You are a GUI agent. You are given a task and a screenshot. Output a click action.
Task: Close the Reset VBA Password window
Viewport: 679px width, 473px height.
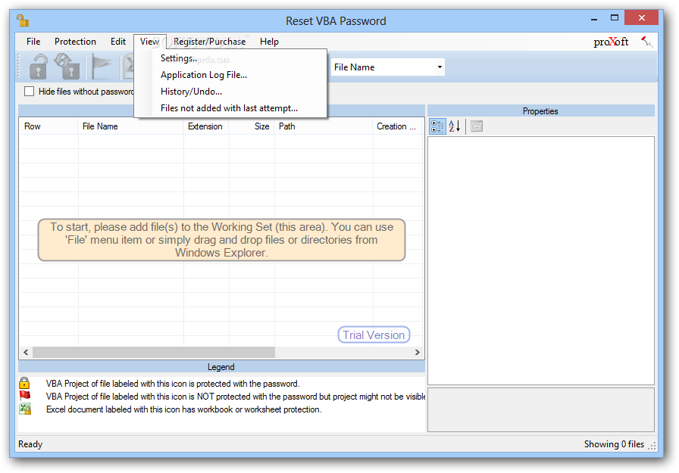click(642, 17)
